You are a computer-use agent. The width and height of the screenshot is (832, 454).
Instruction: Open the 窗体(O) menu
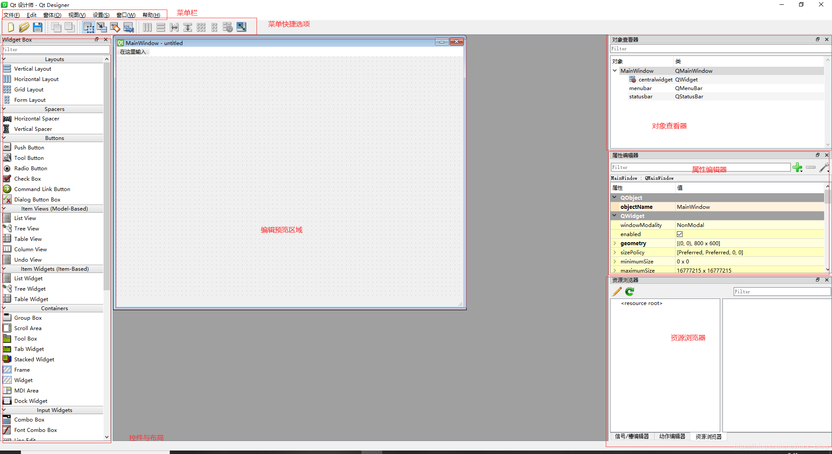[52, 15]
